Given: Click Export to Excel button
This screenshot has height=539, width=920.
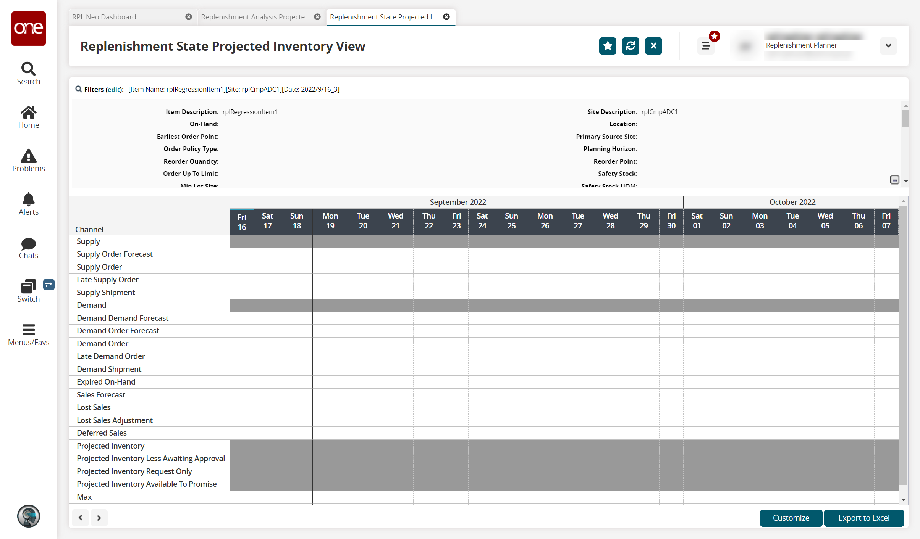Looking at the screenshot, I should tap(864, 518).
